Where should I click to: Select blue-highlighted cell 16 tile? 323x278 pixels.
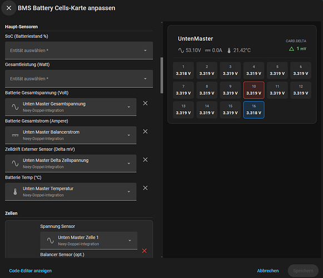point(254,110)
